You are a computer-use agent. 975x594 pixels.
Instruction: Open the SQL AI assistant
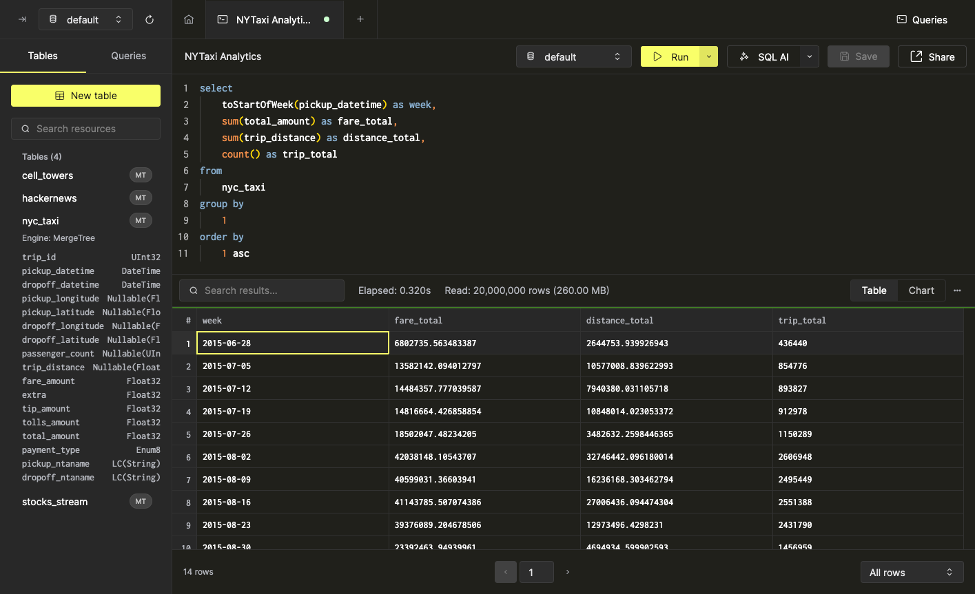click(x=765, y=56)
